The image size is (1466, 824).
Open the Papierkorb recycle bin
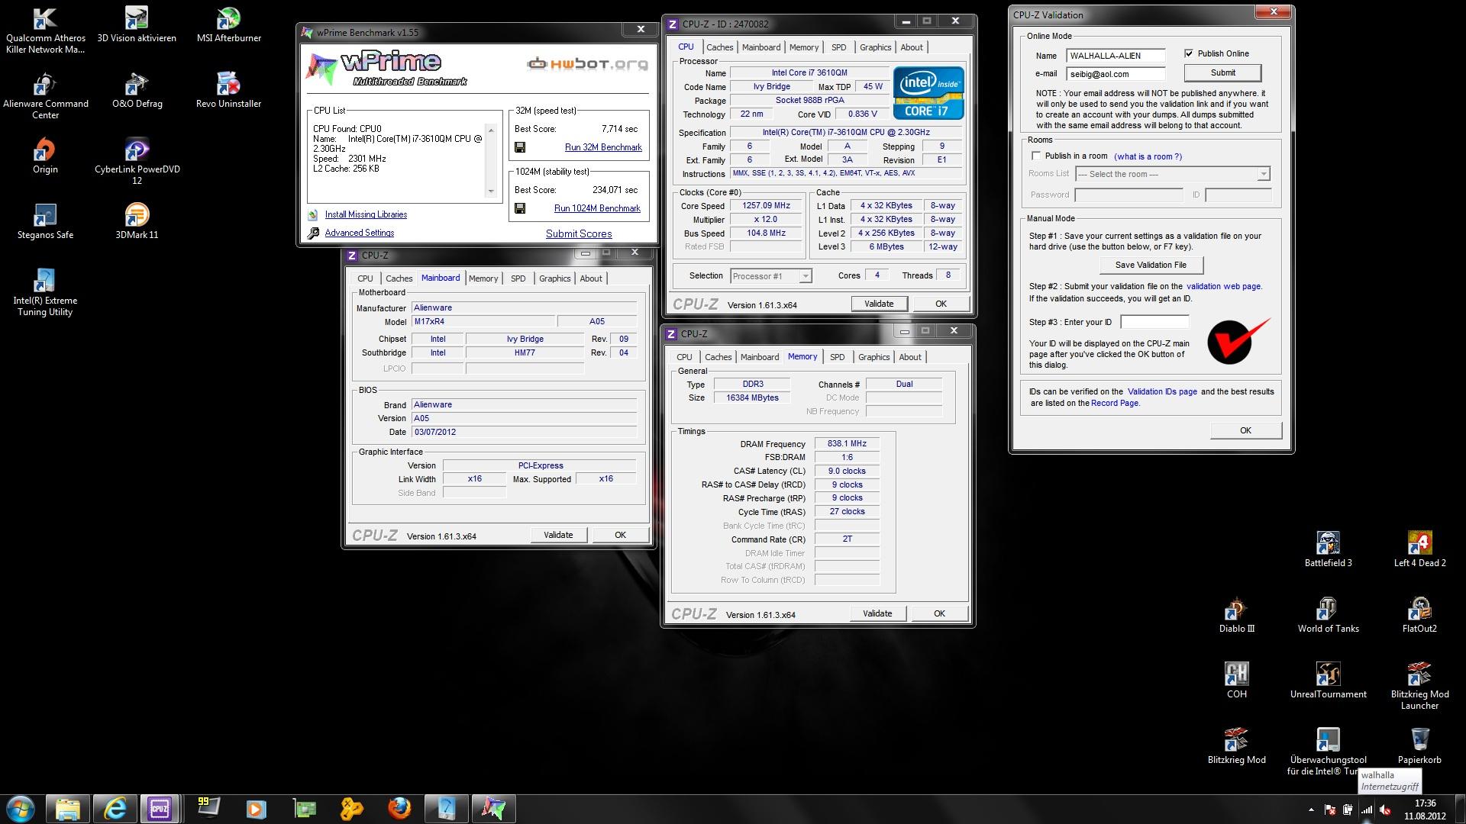(x=1419, y=747)
